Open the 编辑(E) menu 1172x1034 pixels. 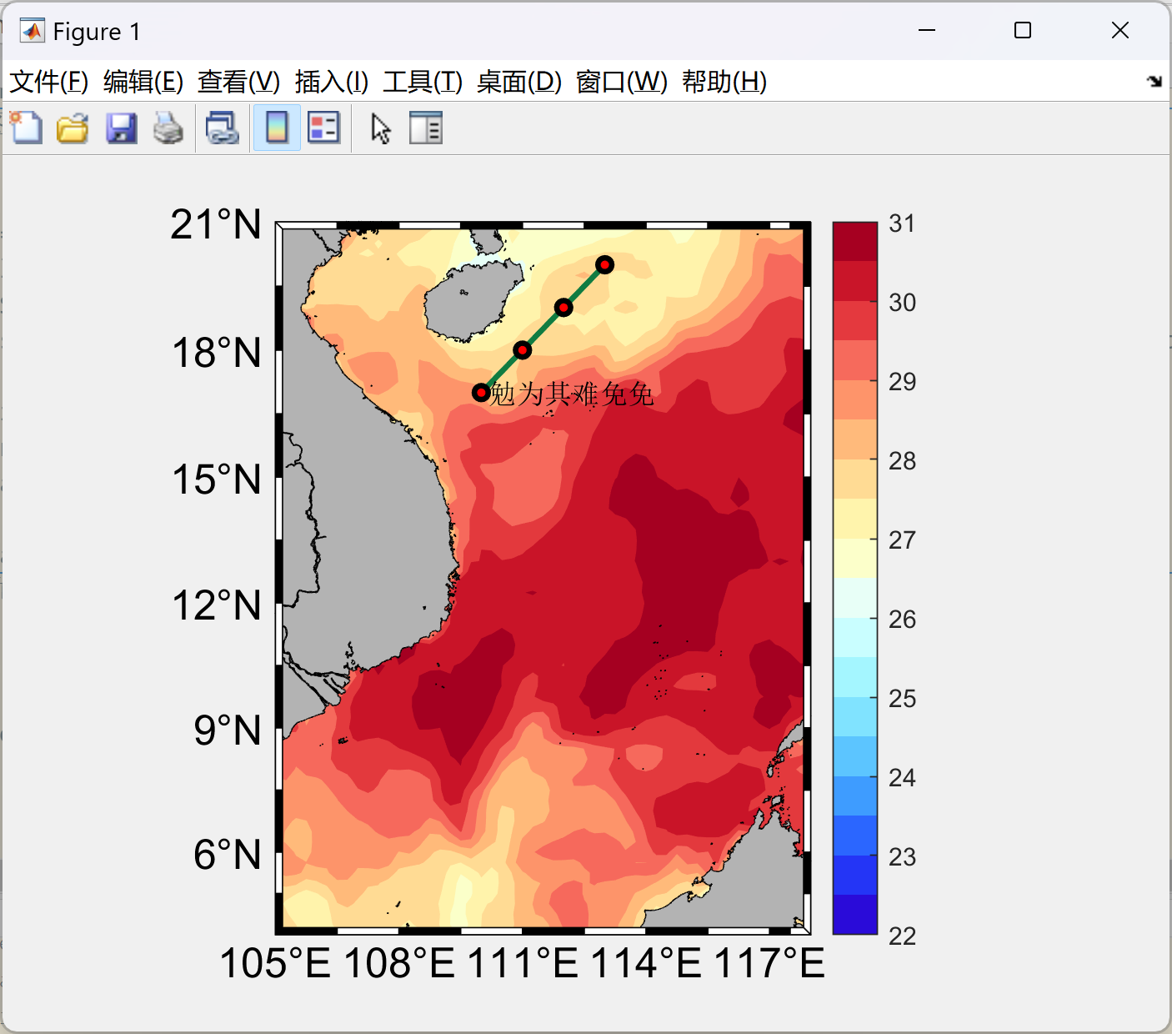pyautogui.click(x=143, y=82)
